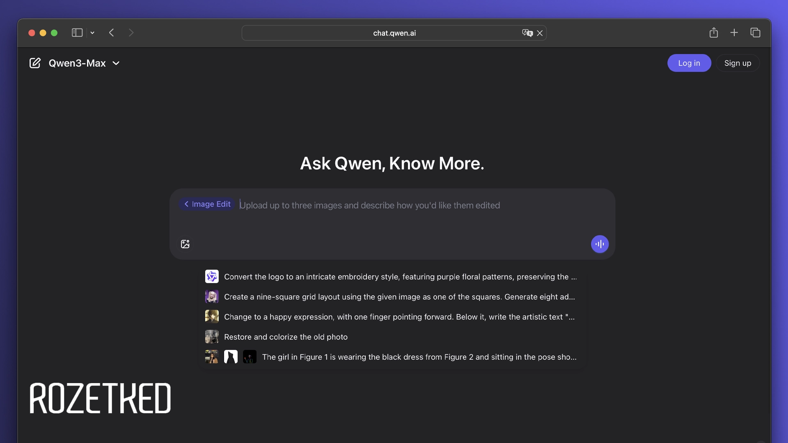Toggle the Safari sidebar
Viewport: 788px width, 443px height.
pos(77,32)
